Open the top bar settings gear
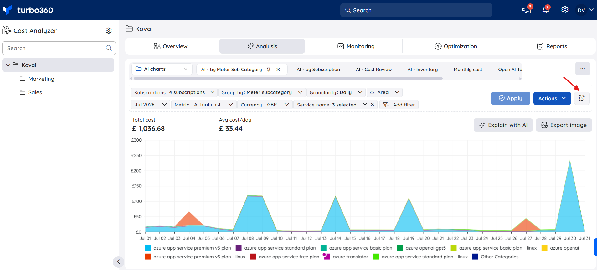The image size is (597, 270). 565,10
